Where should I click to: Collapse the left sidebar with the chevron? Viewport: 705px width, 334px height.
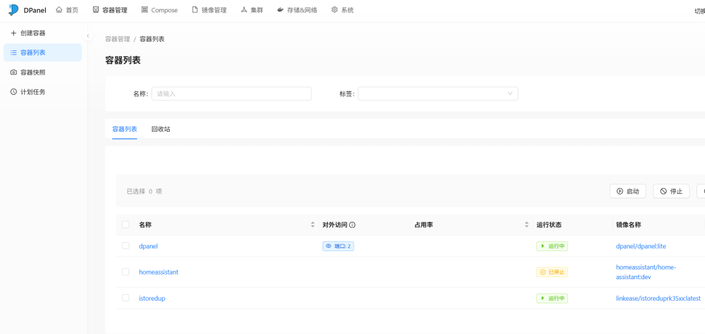click(88, 36)
